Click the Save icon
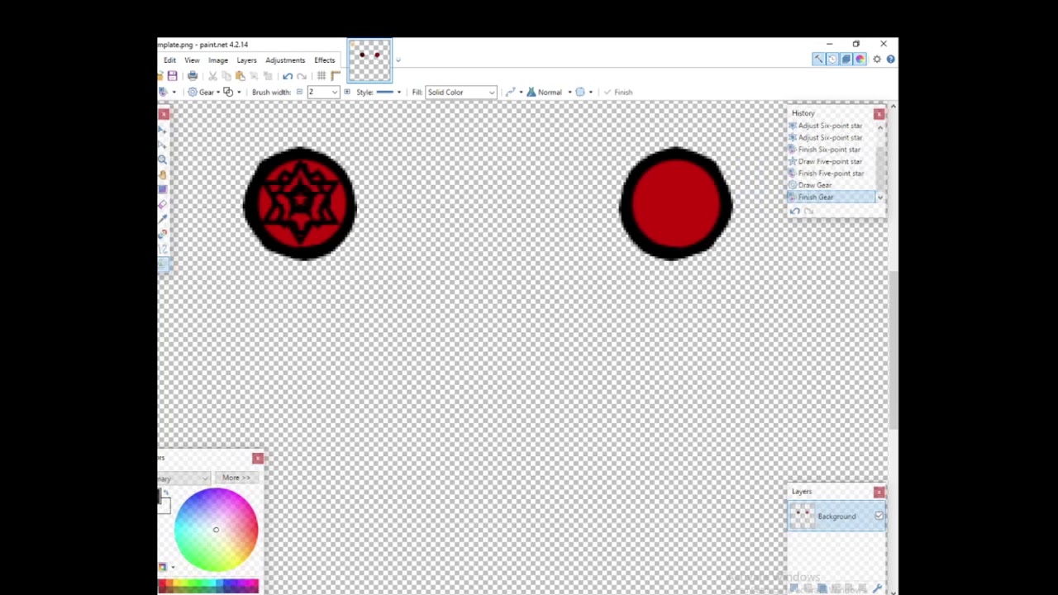 coord(172,76)
